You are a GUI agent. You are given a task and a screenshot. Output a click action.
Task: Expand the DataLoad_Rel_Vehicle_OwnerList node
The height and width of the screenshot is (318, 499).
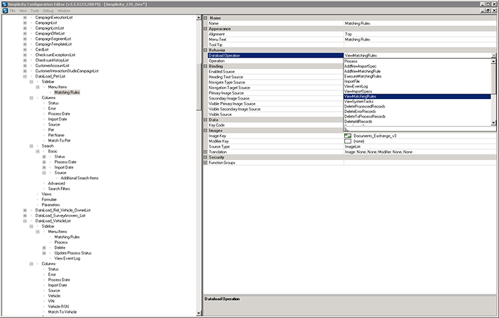coord(25,210)
